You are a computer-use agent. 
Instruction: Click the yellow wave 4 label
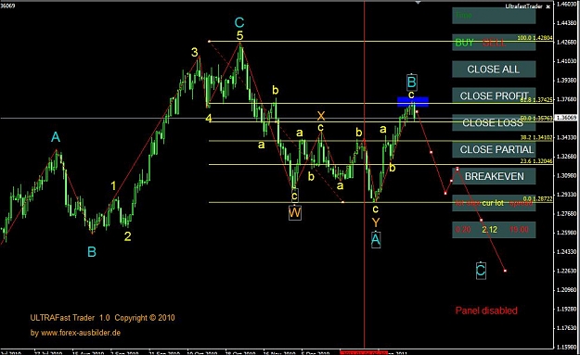point(209,119)
